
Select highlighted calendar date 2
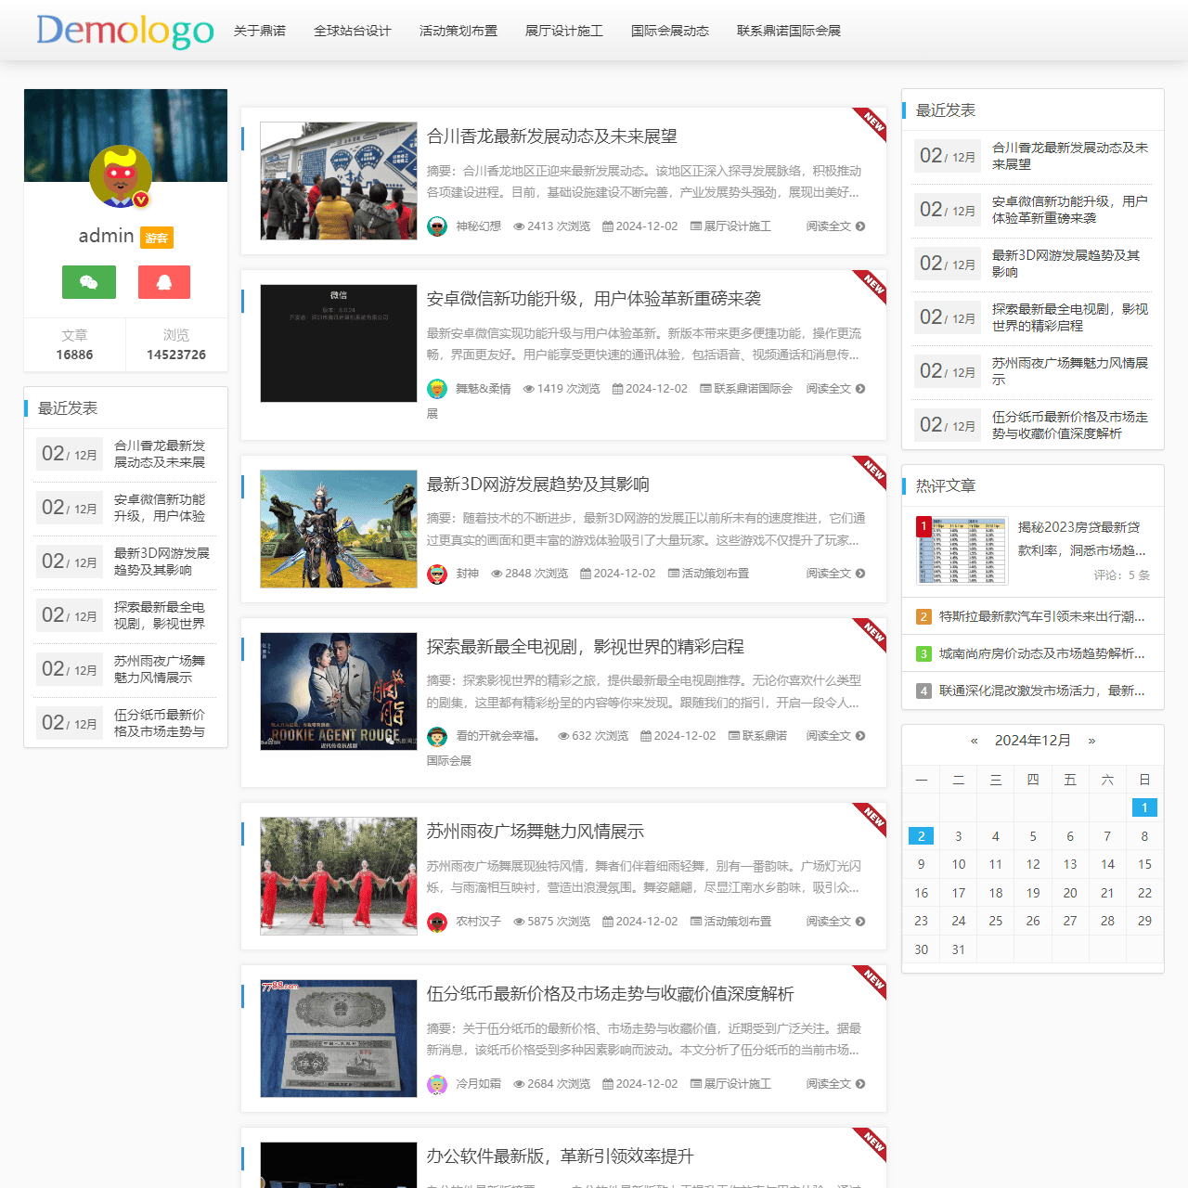pyautogui.click(x=921, y=836)
